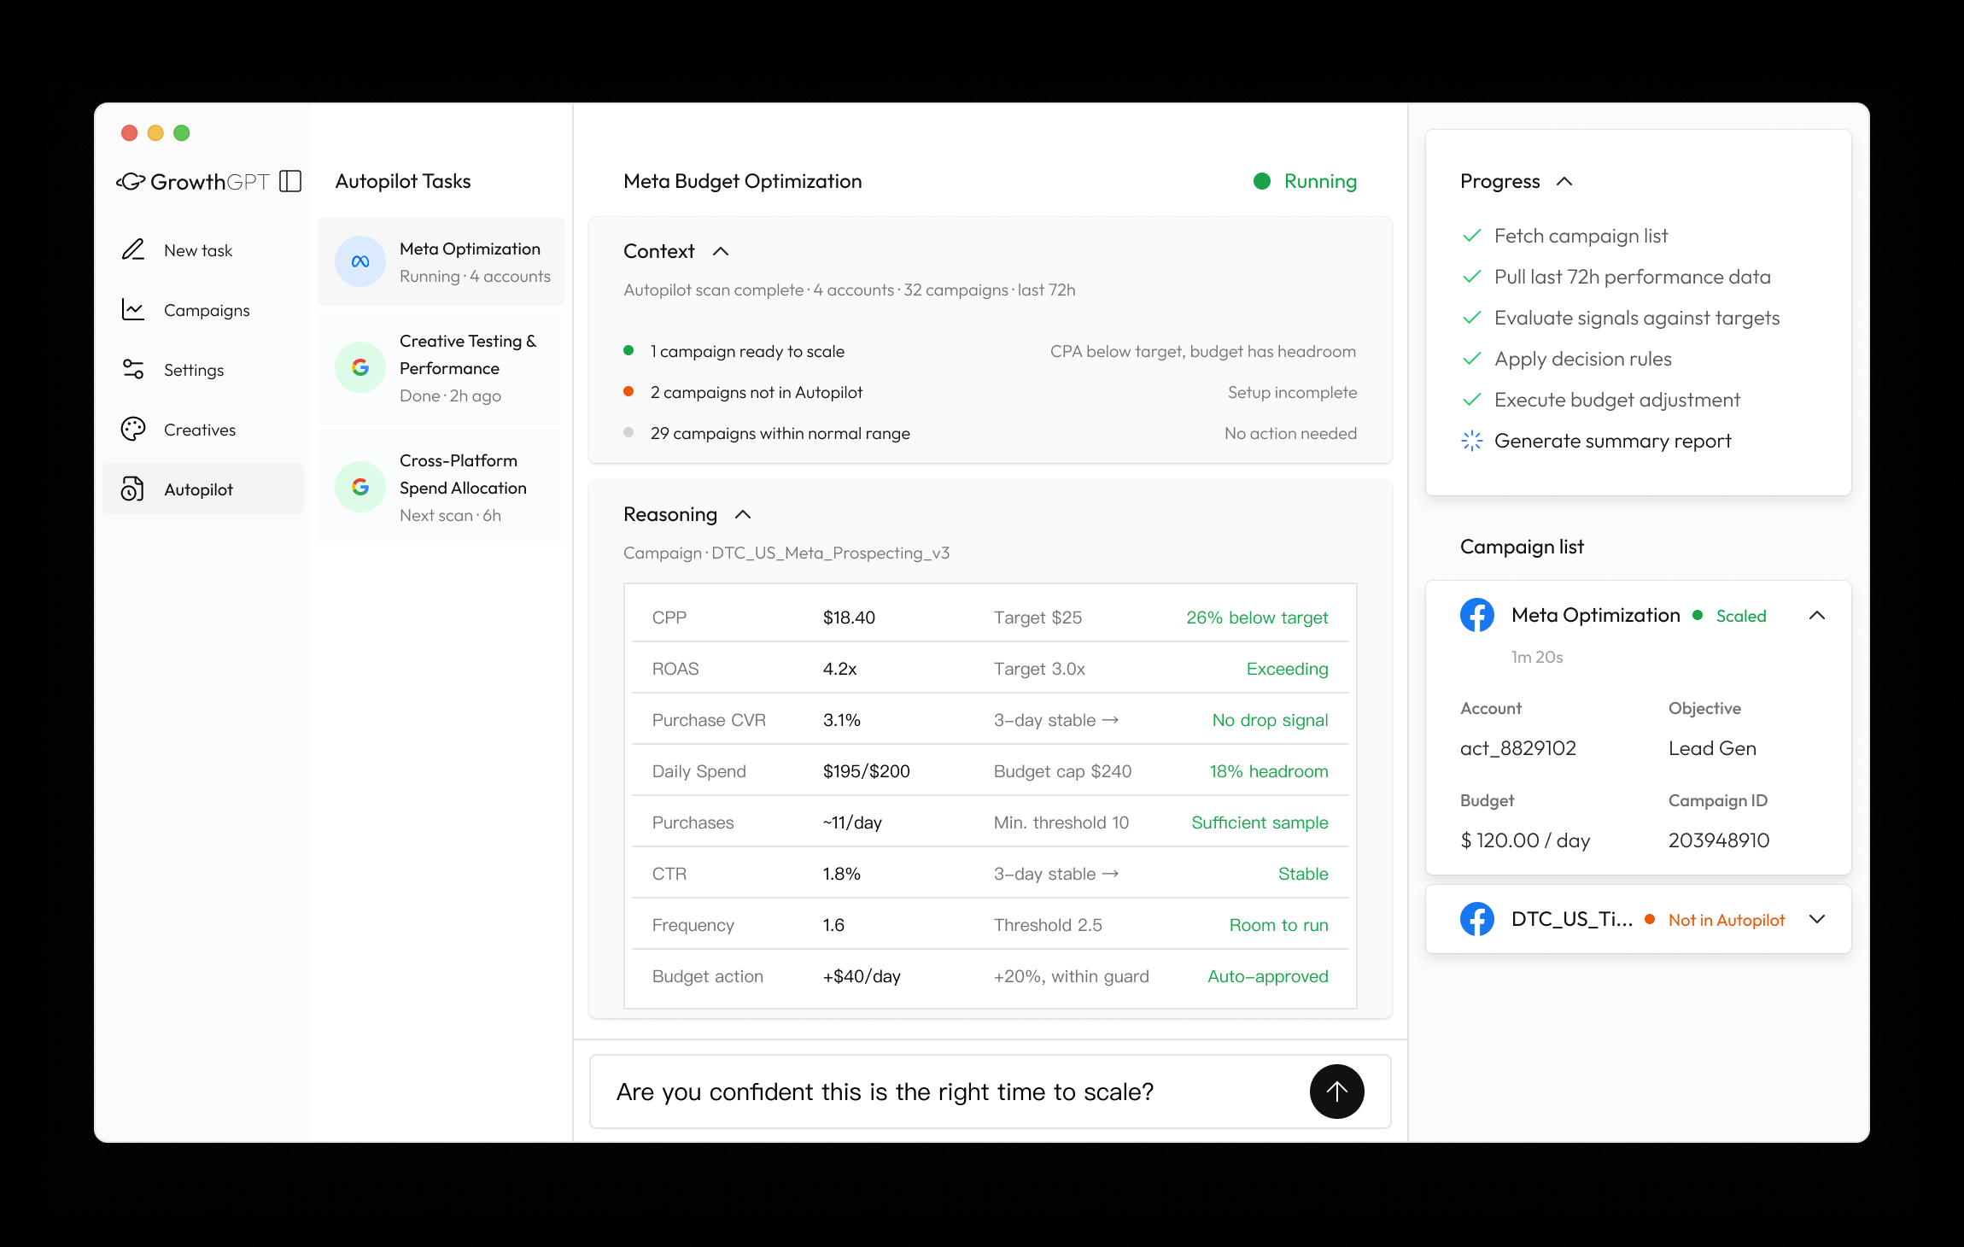The height and width of the screenshot is (1247, 1964).
Task: Collapse the Context section chevron
Action: point(721,251)
